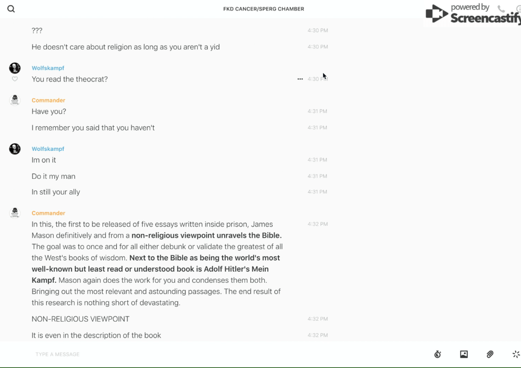The image size is (521, 368).
Task: Open the search magnifier icon
Action: (11, 9)
